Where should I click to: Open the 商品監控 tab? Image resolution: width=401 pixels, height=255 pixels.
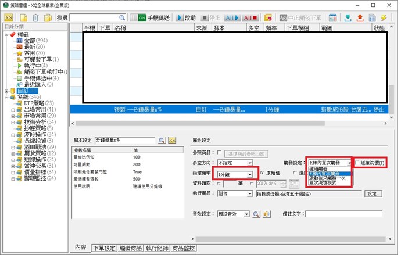point(184,248)
